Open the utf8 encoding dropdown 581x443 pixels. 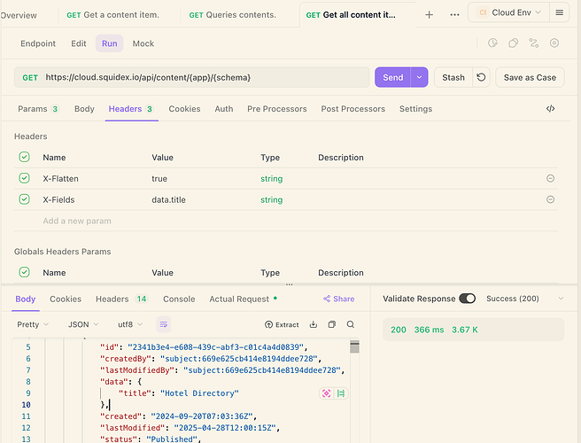tap(129, 324)
